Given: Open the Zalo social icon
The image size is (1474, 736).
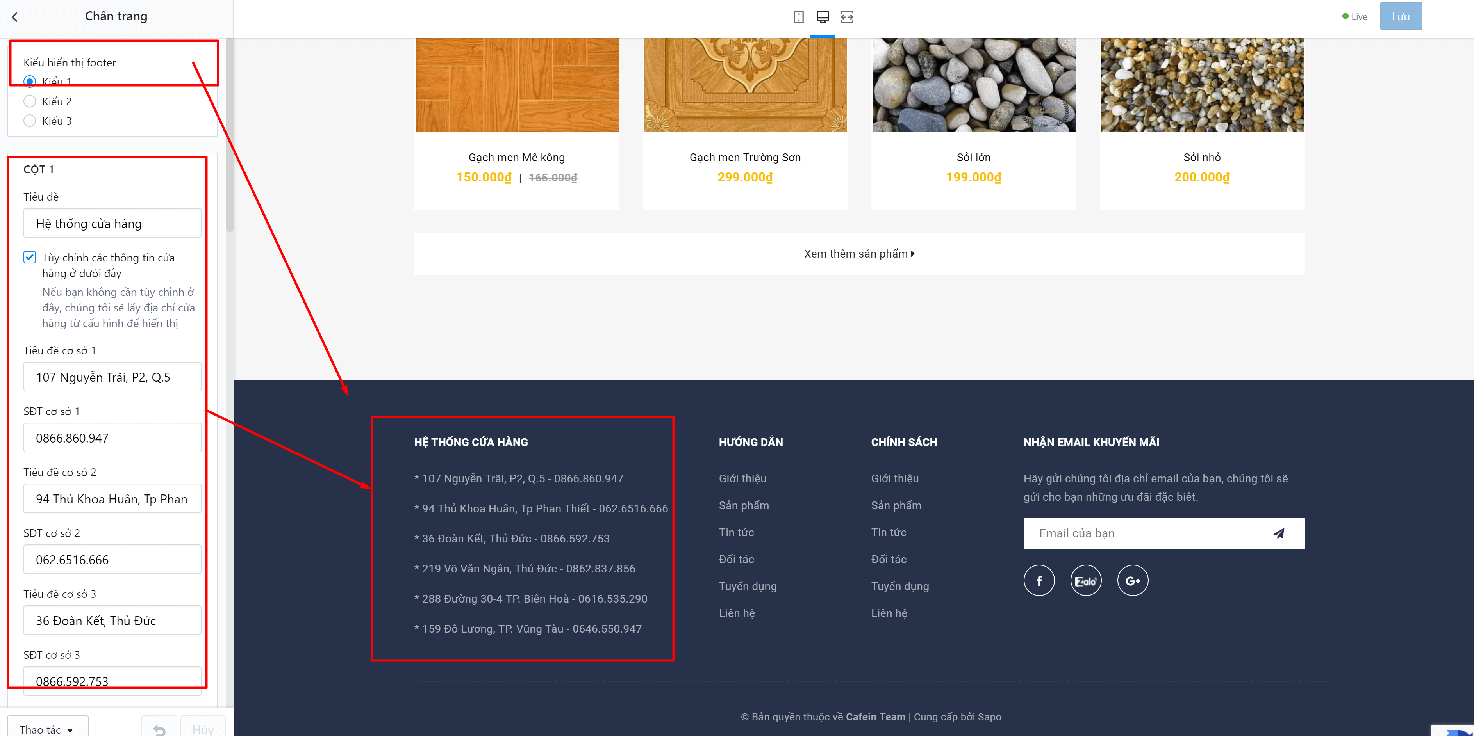Looking at the screenshot, I should pyautogui.click(x=1085, y=580).
